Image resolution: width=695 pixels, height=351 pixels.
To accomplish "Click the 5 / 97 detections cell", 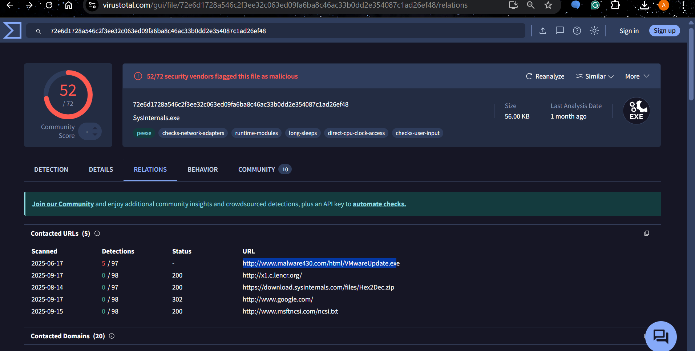I will 110,263.
